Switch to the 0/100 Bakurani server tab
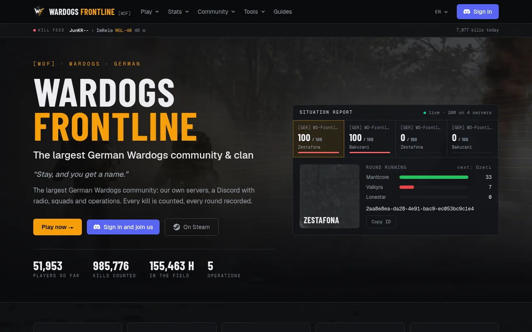This screenshot has width=532, height=332. click(473, 139)
